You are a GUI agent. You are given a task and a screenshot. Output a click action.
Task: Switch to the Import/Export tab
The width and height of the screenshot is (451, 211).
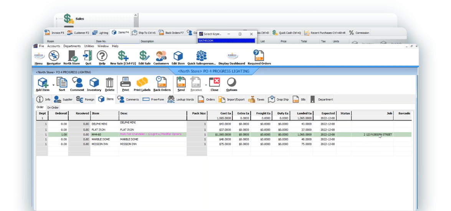coord(231,99)
